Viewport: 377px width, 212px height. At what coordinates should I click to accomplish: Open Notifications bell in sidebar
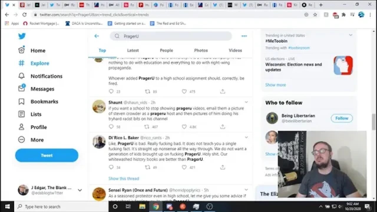pyautogui.click(x=40, y=76)
